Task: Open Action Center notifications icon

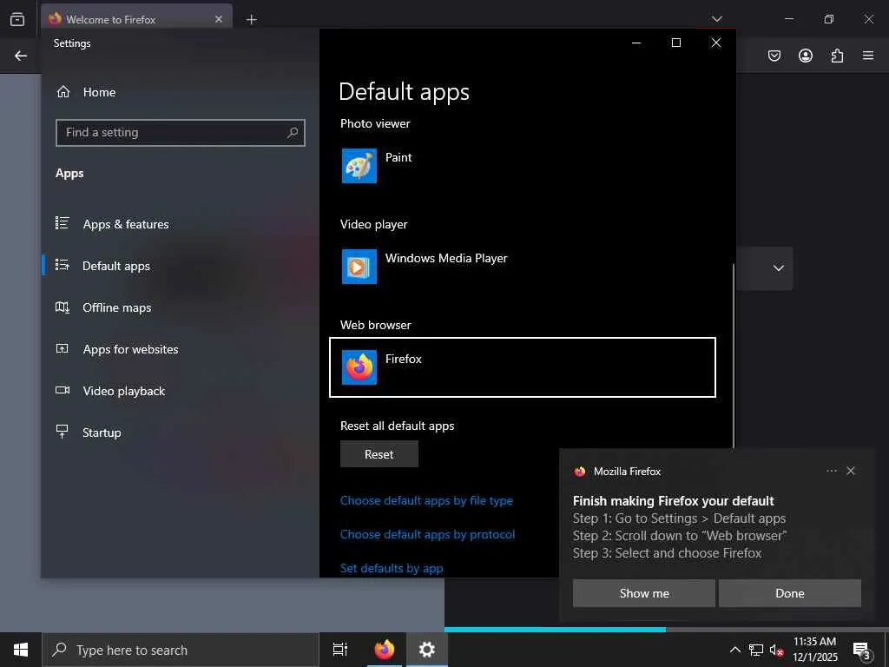Action: 863,650
